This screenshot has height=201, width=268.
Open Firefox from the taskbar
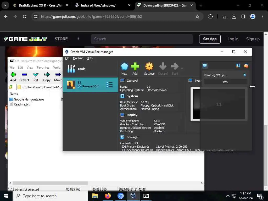click(108, 196)
